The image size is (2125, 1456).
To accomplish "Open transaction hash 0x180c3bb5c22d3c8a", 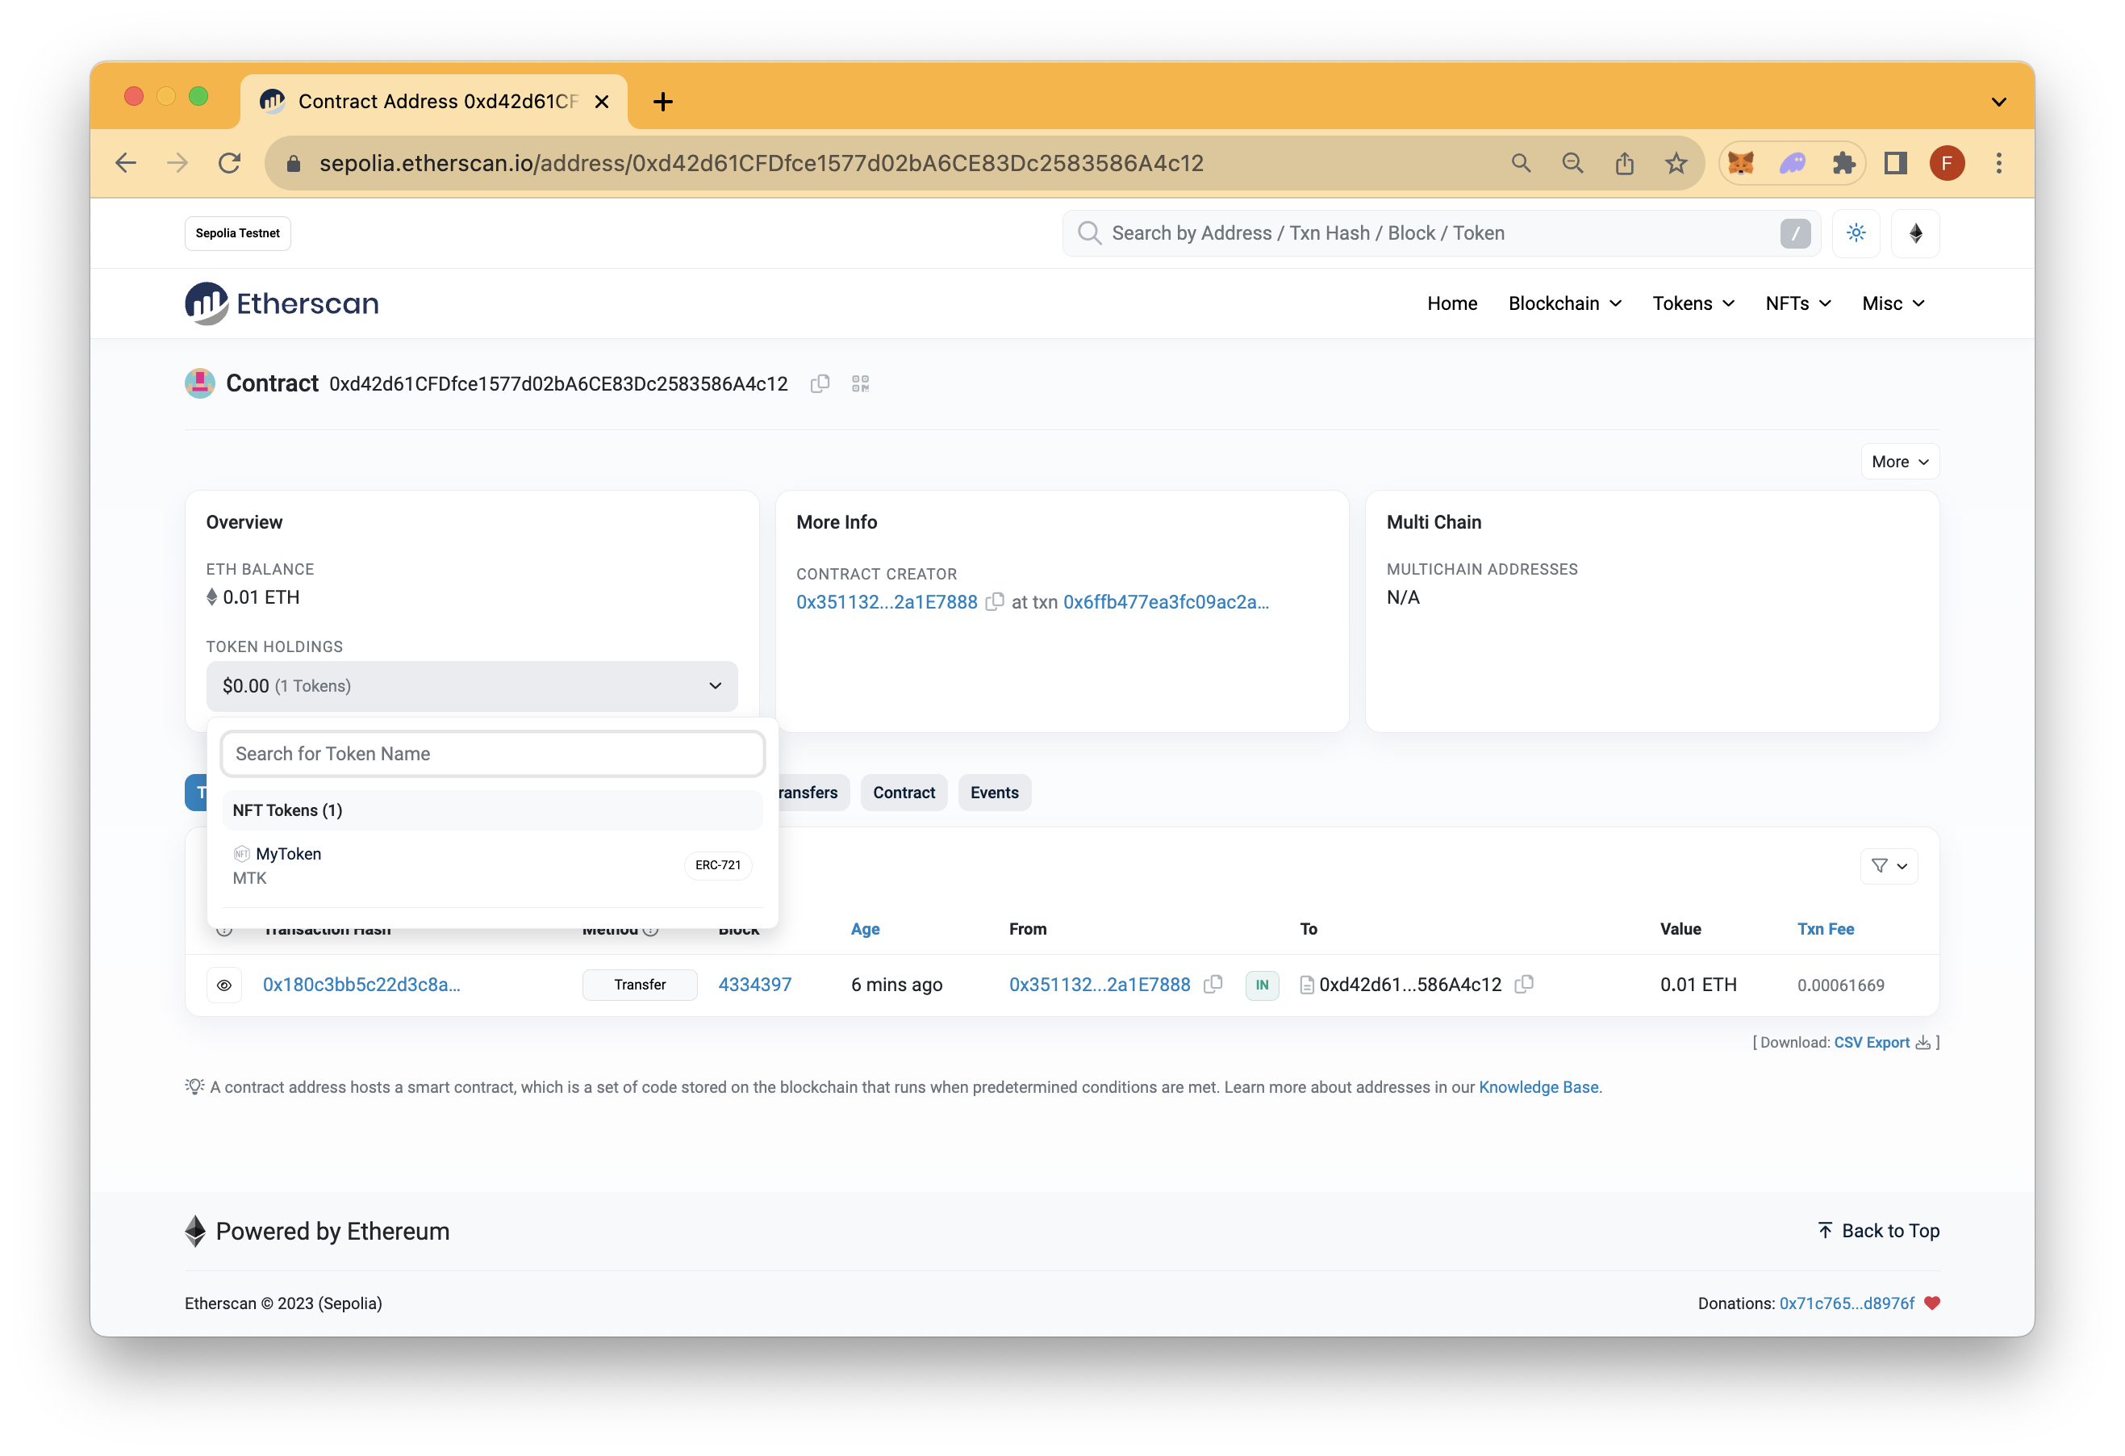I will coord(361,985).
